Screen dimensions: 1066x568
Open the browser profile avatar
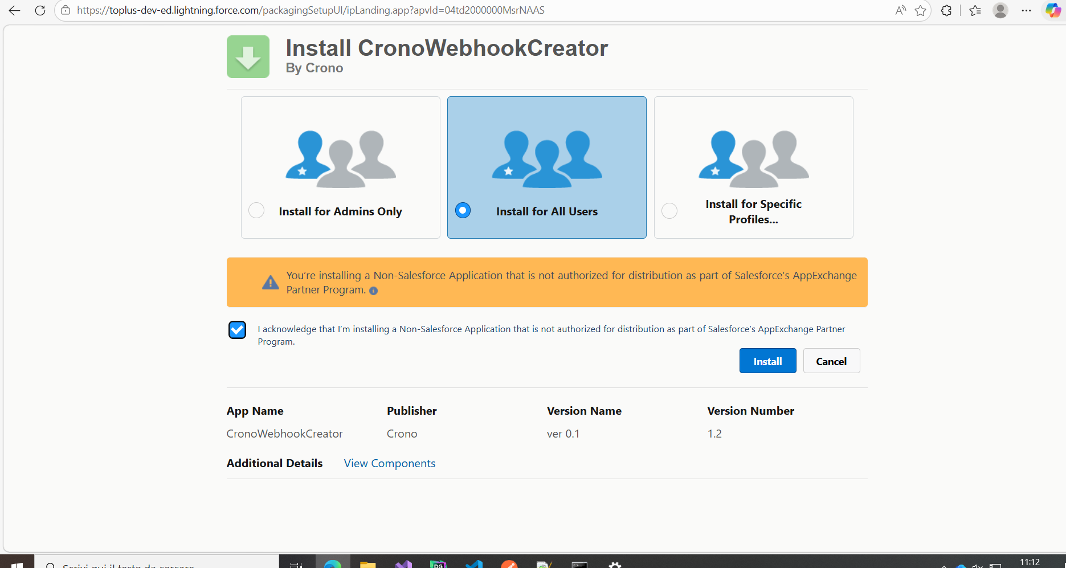point(1000,10)
